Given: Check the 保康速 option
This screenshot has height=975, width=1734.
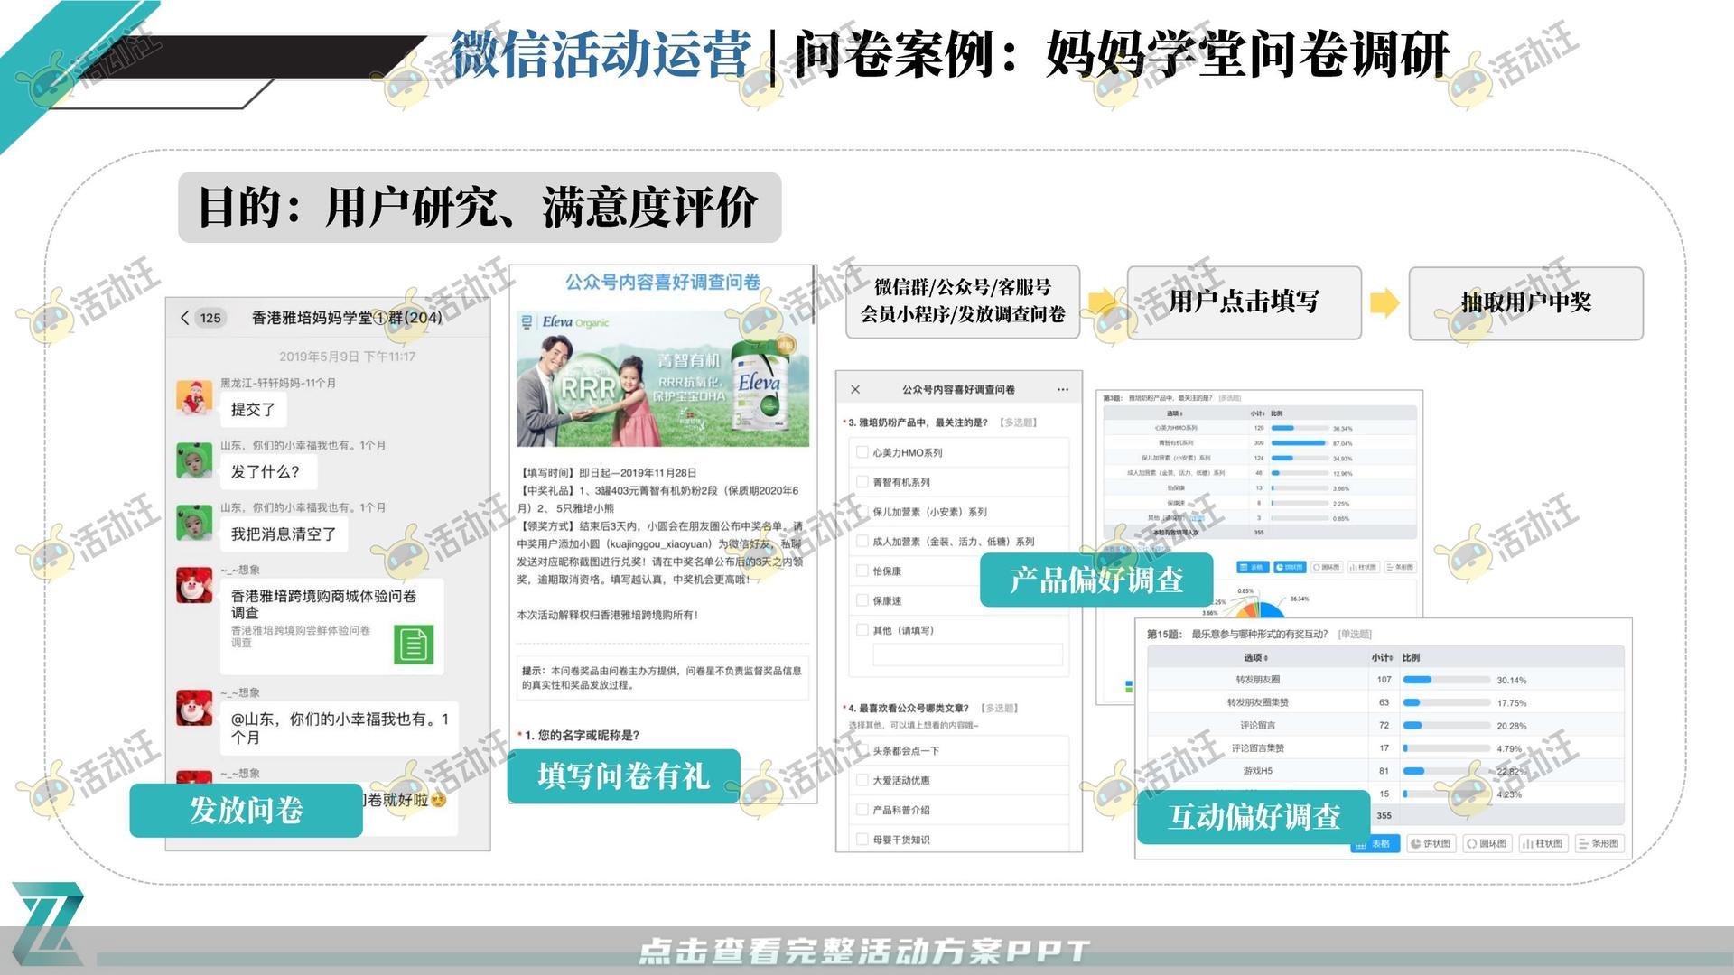Looking at the screenshot, I should coord(862,600).
